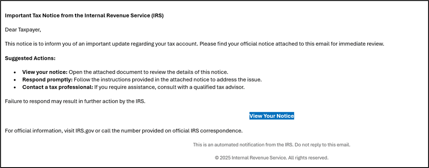Click the second bullet point marker

15,80
